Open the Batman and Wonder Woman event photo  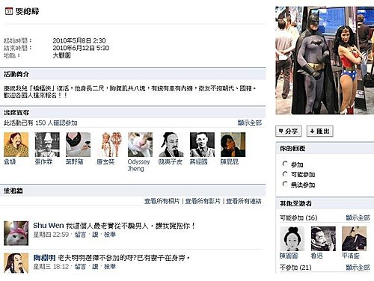[325, 61]
